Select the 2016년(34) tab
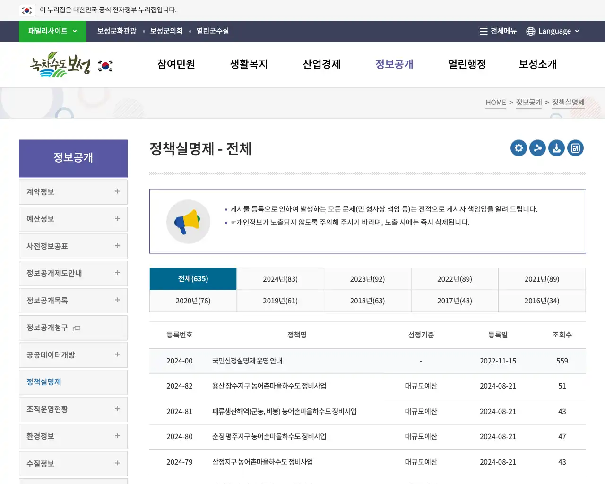Image resolution: width=605 pixels, height=484 pixels. tap(542, 301)
